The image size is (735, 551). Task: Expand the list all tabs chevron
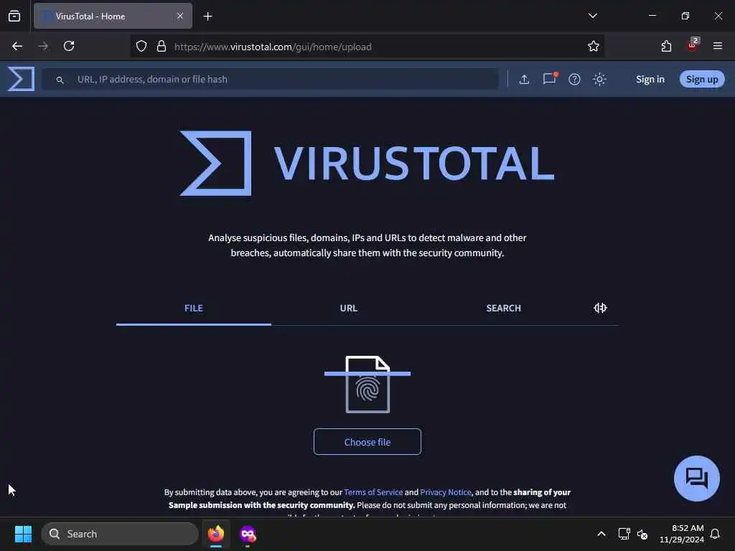[592, 16]
